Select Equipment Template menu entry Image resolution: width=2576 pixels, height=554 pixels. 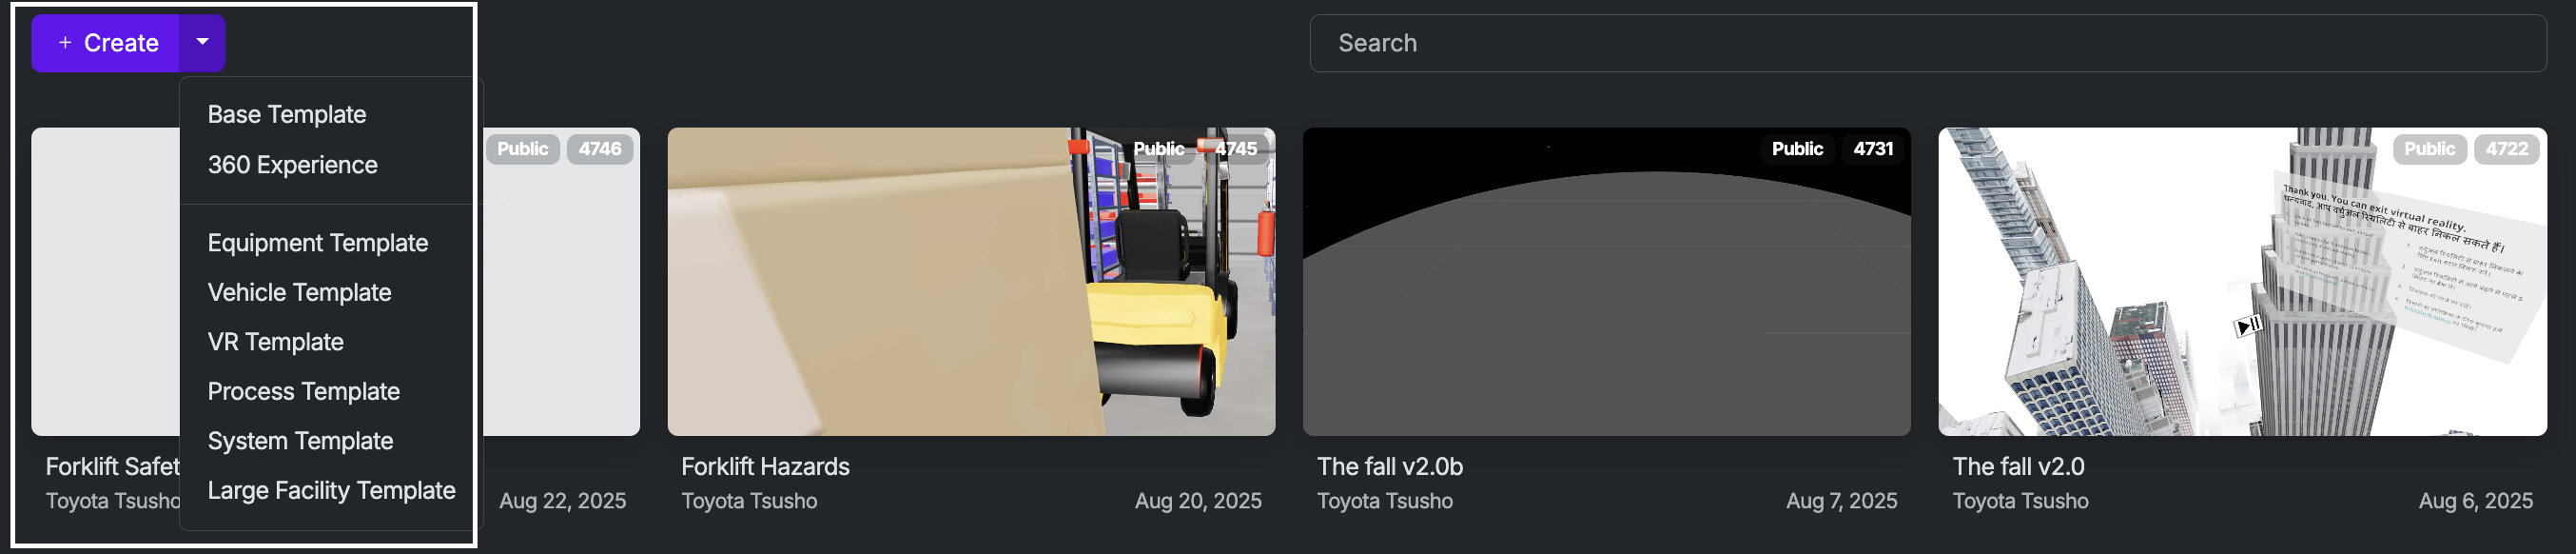(x=318, y=243)
